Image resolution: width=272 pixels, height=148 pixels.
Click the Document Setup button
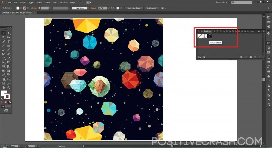pos(134,8)
